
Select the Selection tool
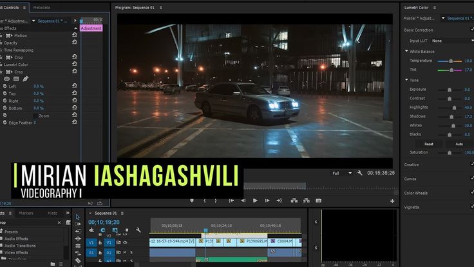point(78,217)
